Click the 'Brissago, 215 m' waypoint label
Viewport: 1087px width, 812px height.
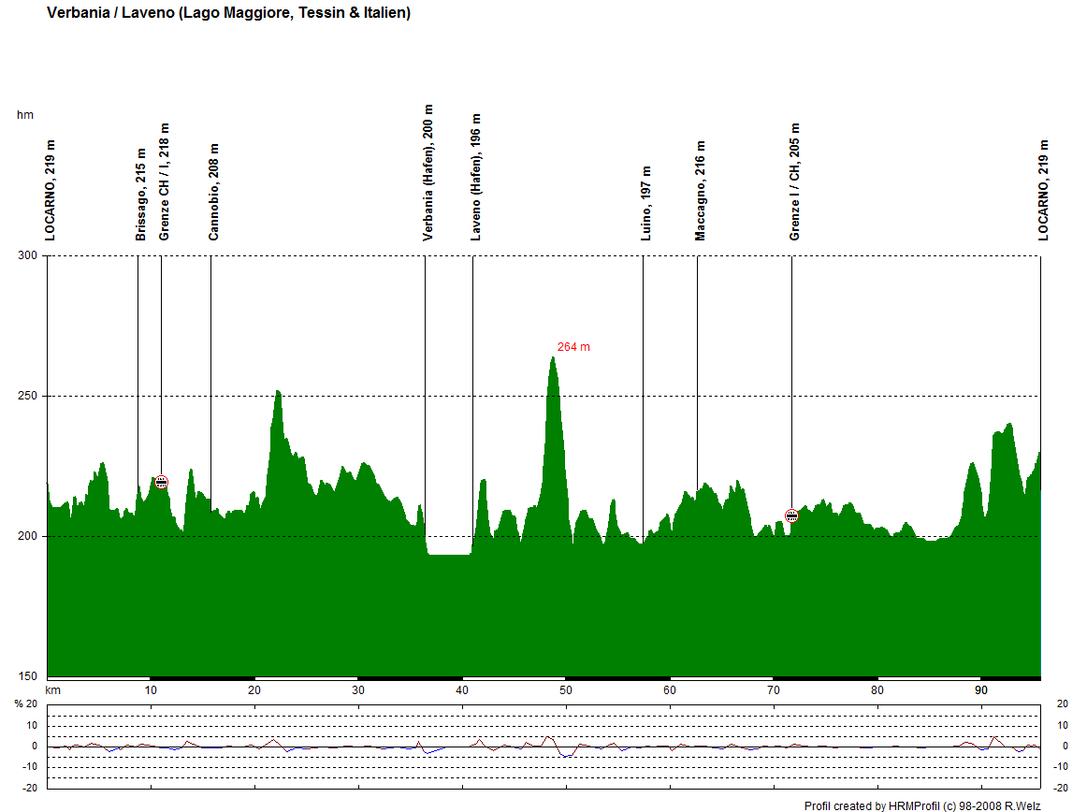(x=140, y=195)
